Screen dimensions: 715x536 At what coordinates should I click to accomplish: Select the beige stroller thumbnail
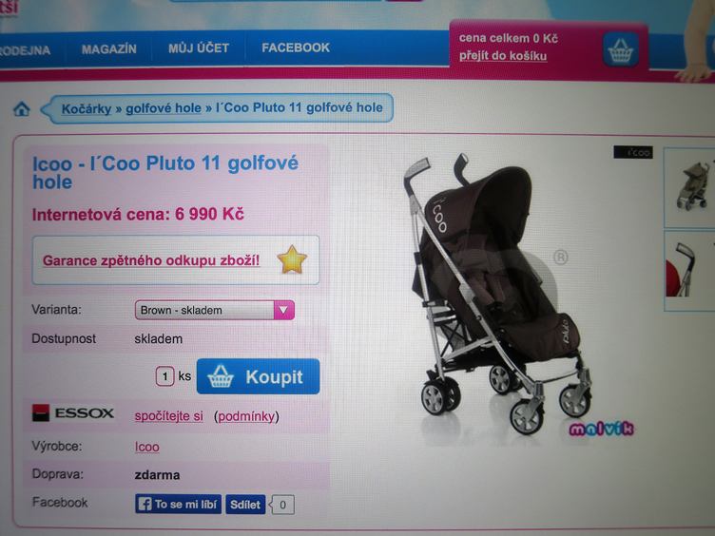[x=692, y=187]
